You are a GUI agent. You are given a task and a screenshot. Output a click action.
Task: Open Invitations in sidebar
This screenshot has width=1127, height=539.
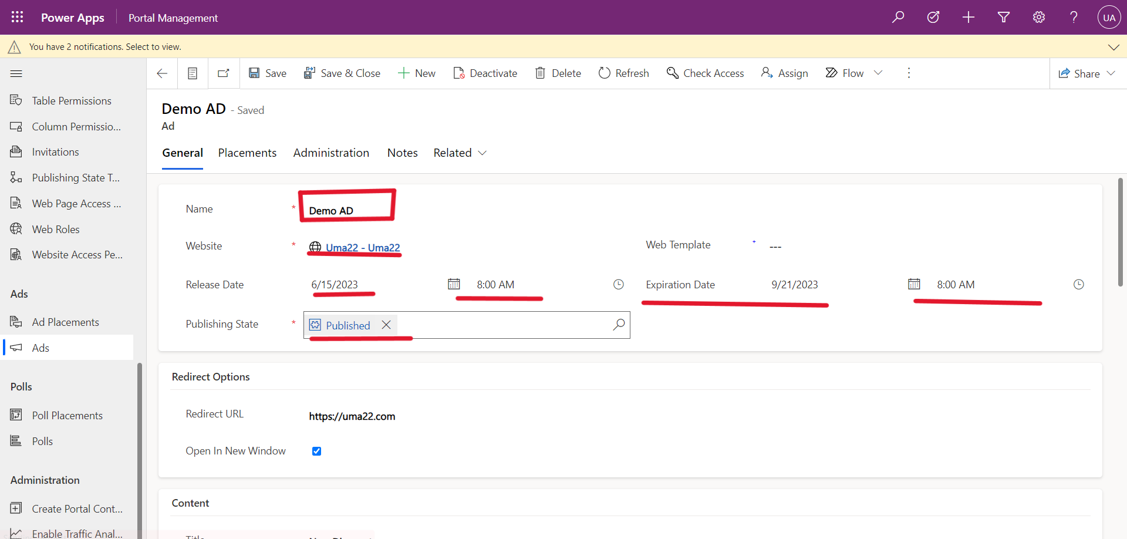point(68,152)
